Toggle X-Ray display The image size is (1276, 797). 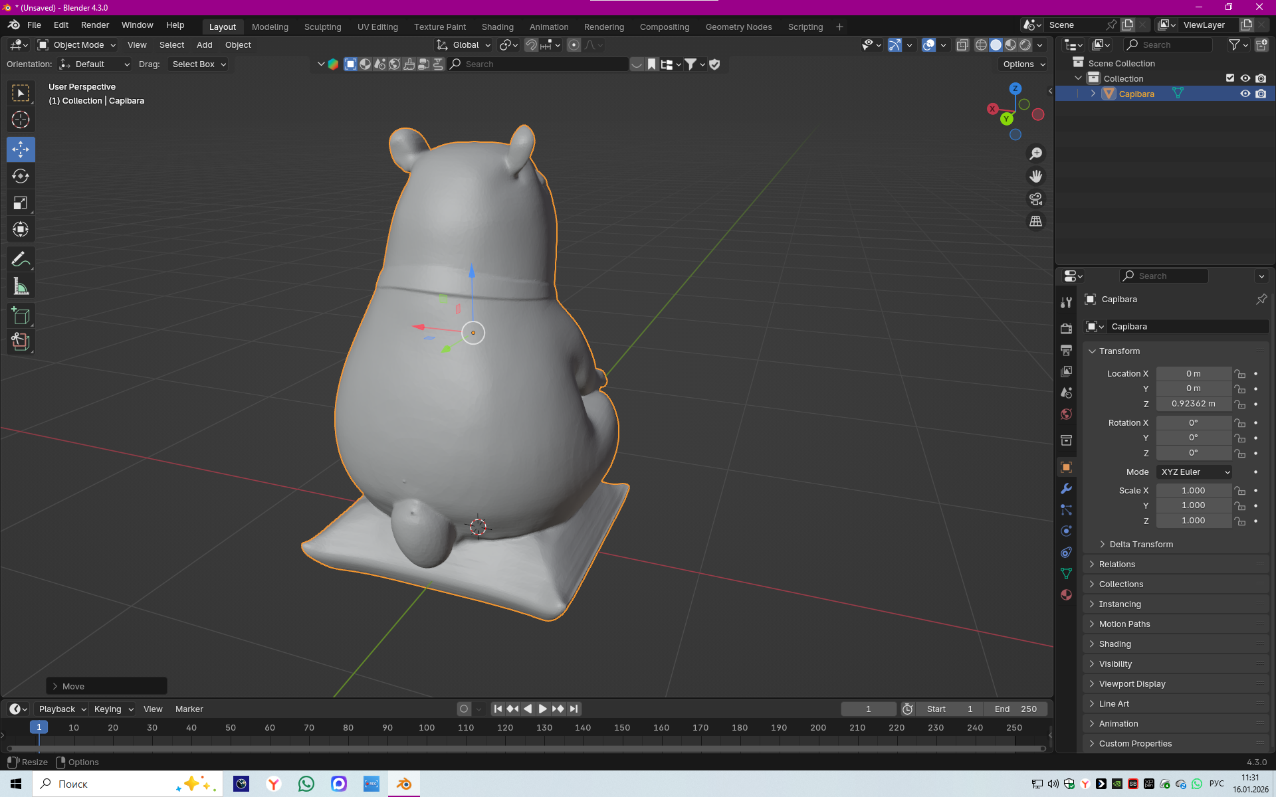click(962, 44)
